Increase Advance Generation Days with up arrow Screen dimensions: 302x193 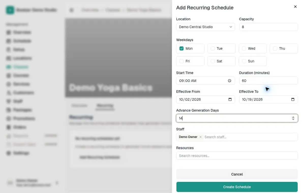(293, 117)
